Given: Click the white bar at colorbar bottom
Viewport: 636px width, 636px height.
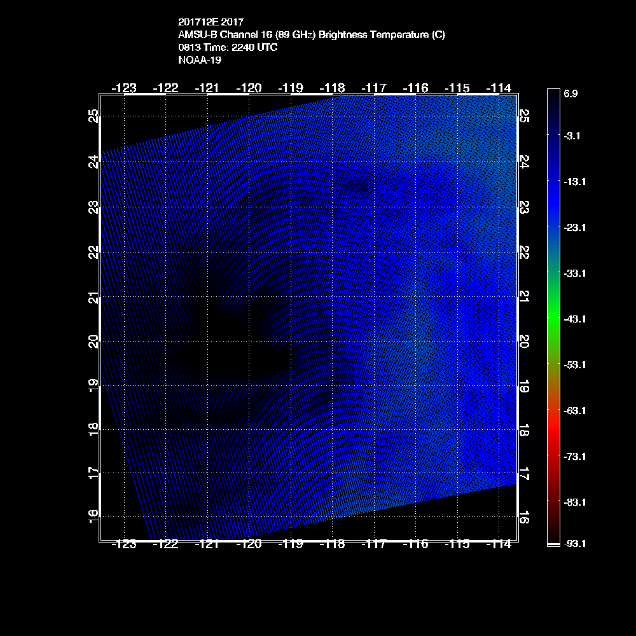Looking at the screenshot, I should coord(553,544).
